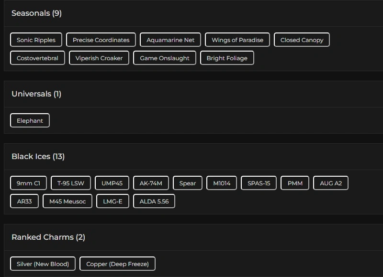Choose the AUG A2 tag
Image resolution: width=383 pixels, height=277 pixels.
pyautogui.click(x=331, y=183)
